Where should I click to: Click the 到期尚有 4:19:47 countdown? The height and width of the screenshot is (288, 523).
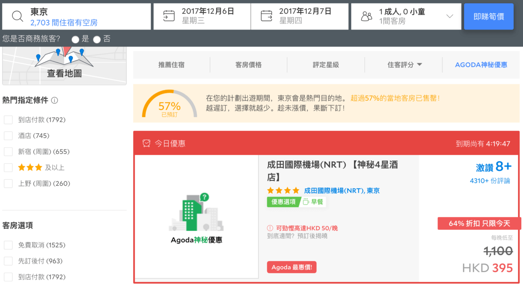click(483, 144)
